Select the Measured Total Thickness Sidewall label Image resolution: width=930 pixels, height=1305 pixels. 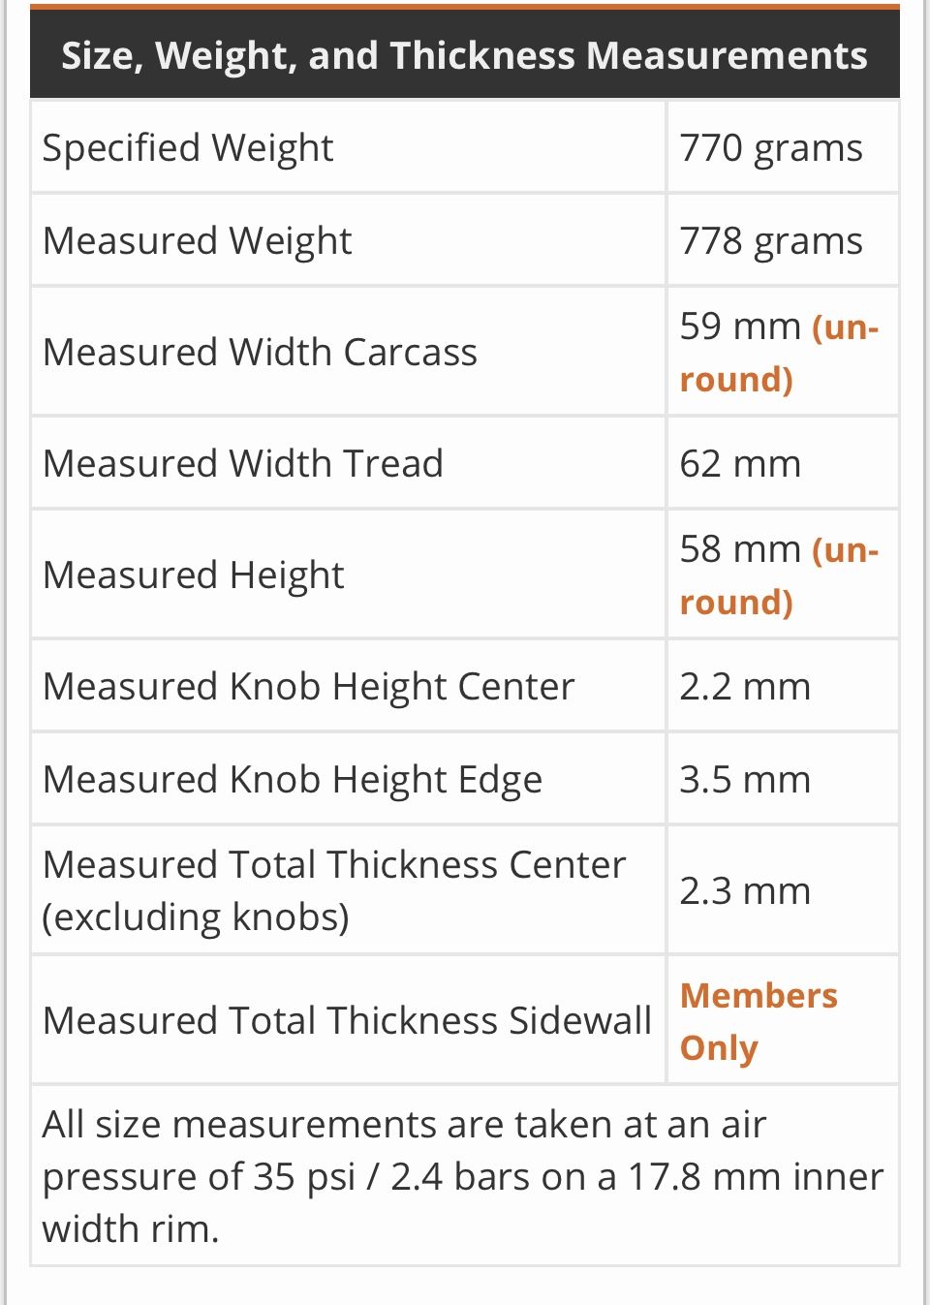coord(347,1021)
